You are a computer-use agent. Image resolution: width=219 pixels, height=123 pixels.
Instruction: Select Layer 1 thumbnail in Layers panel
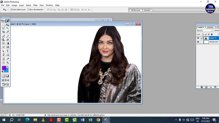(206, 38)
